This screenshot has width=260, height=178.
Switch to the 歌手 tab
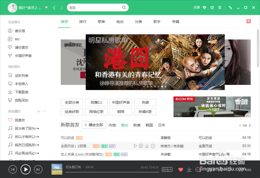tap(157, 22)
